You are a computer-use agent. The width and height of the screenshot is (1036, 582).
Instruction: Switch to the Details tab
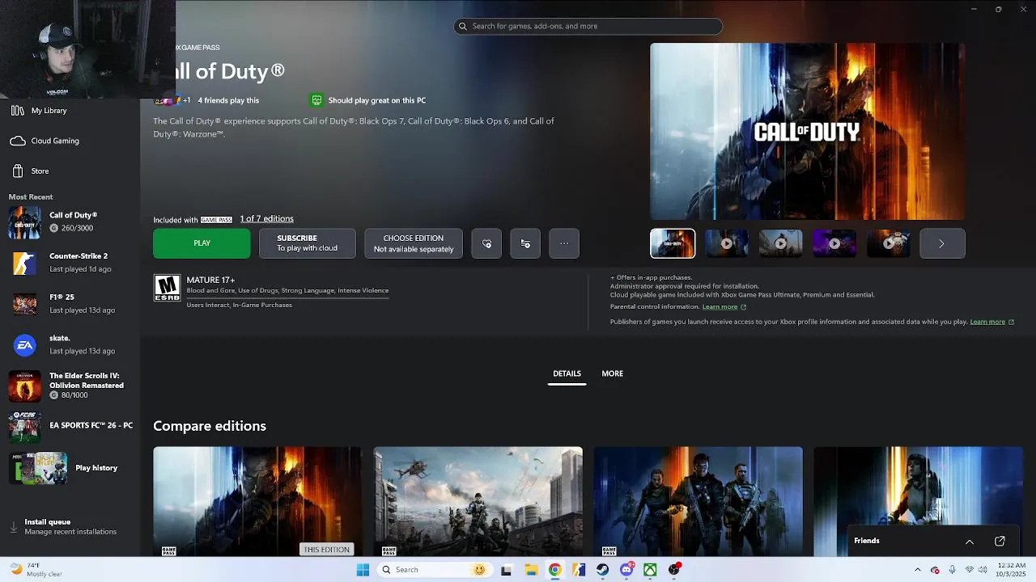coord(567,373)
